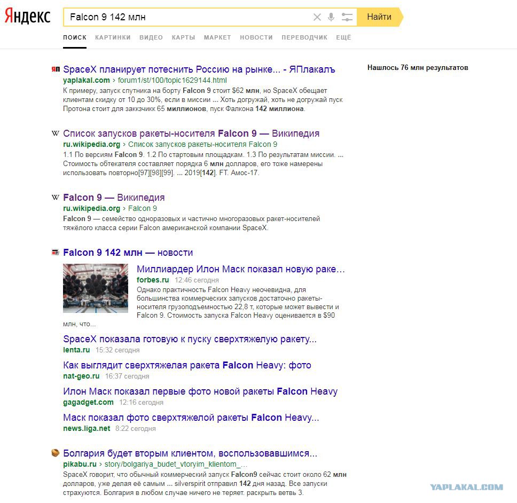Open the Falcon 9 breadcrumb link
517x503 pixels.
point(143,208)
